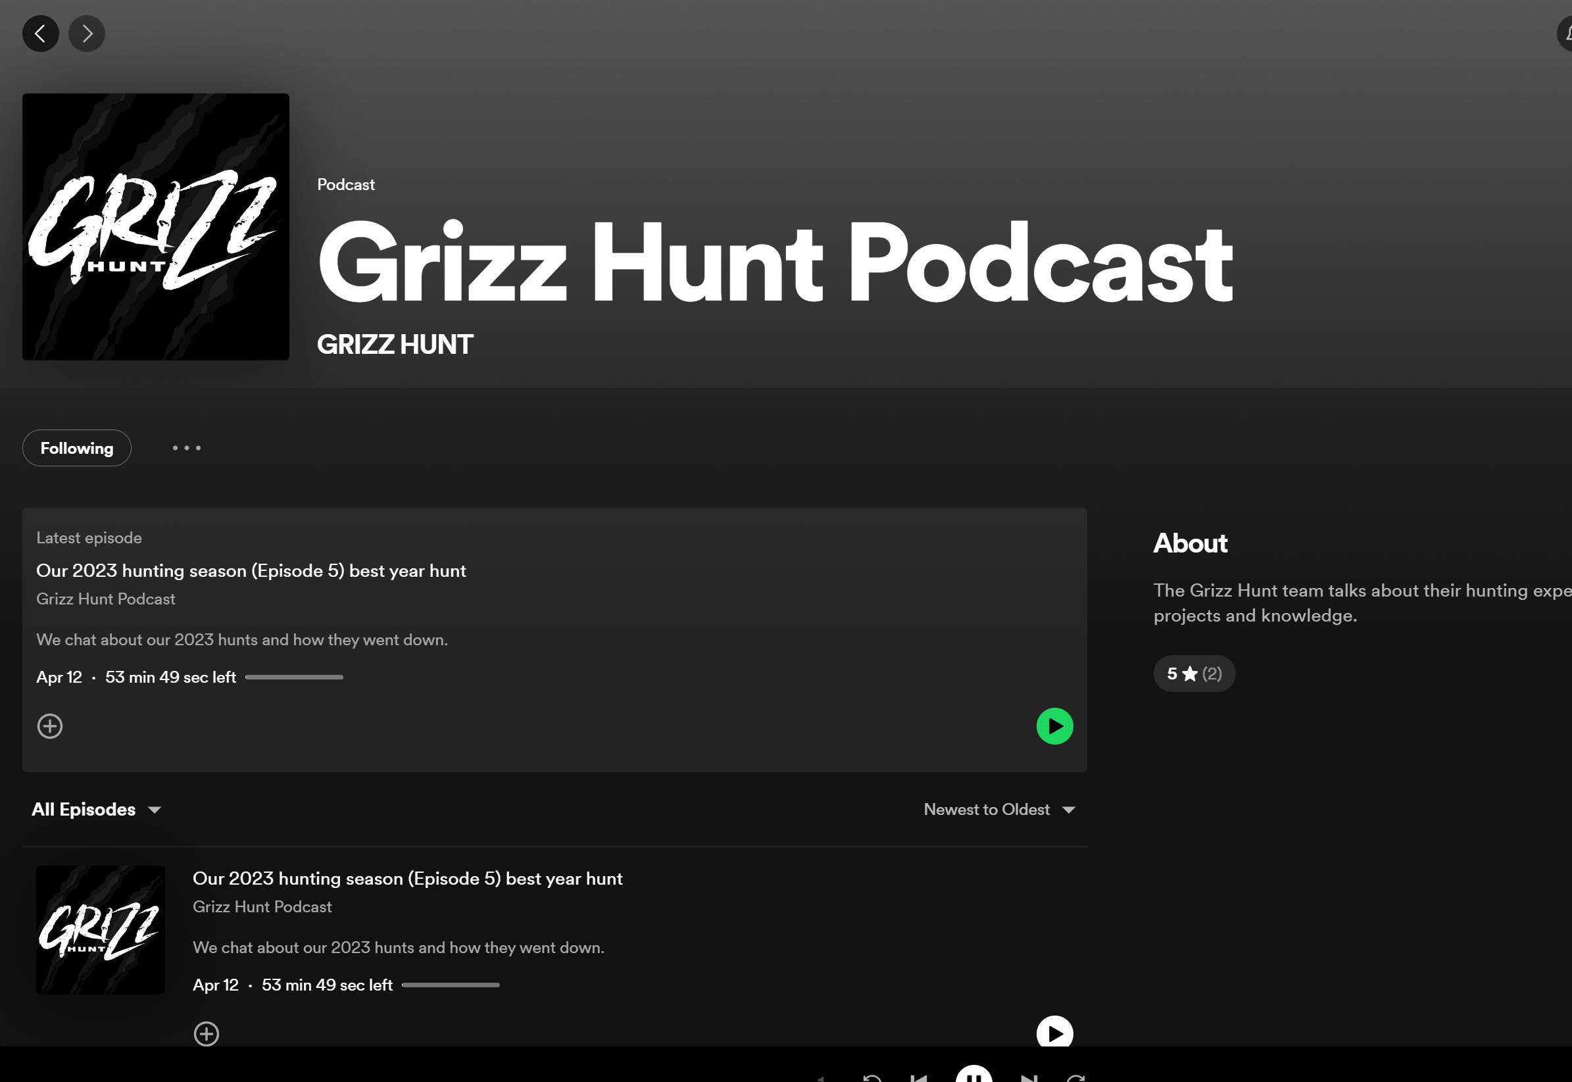1572x1082 pixels.
Task: Open Episode 5 title in episodes list
Action: [407, 879]
